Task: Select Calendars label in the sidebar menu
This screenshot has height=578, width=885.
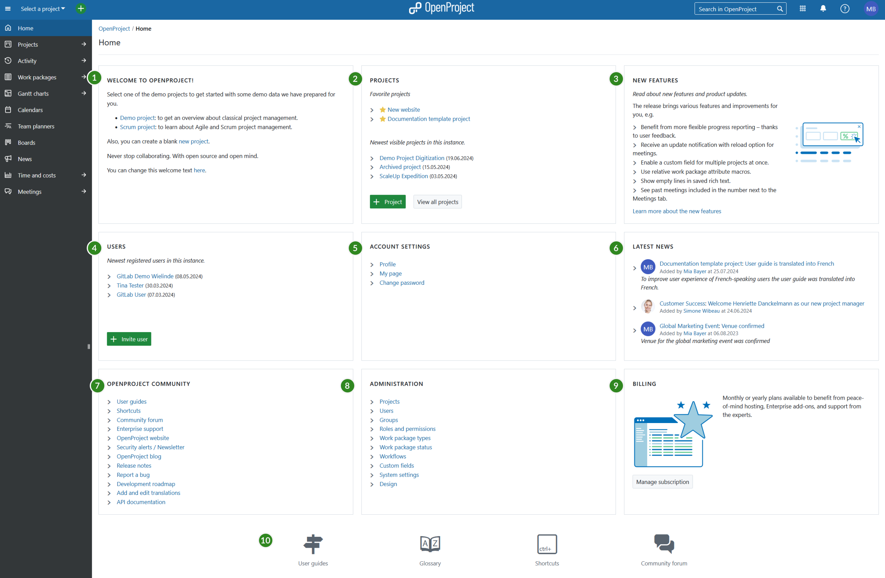Action: [x=30, y=110]
